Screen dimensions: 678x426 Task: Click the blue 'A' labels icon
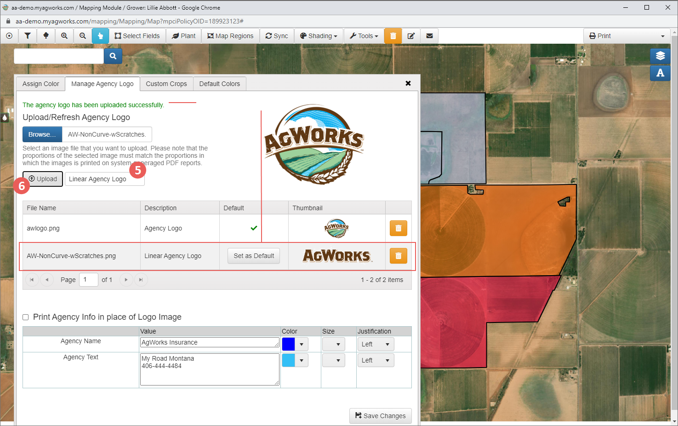[660, 73]
